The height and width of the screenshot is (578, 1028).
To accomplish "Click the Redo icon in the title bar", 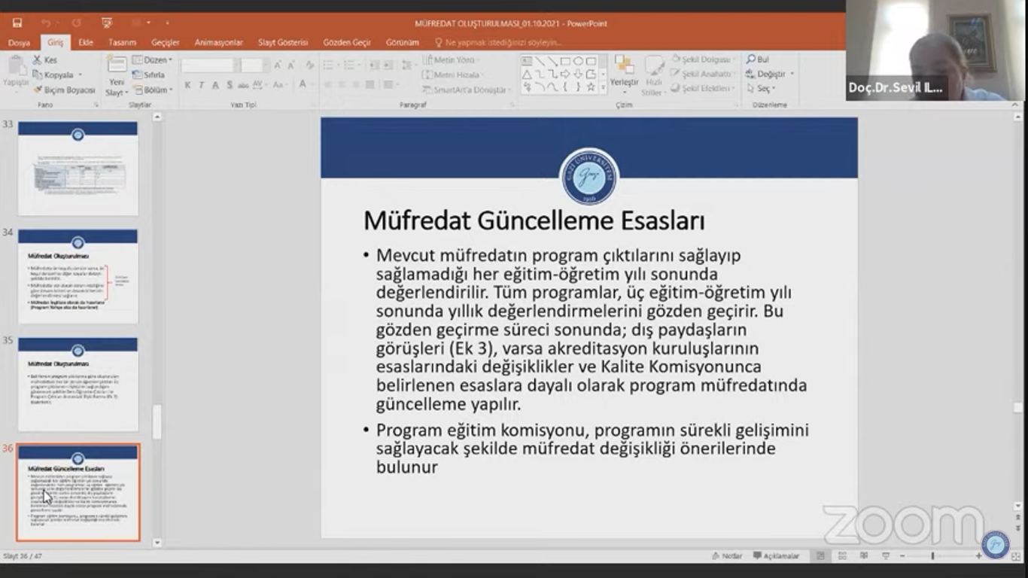I will [x=77, y=23].
